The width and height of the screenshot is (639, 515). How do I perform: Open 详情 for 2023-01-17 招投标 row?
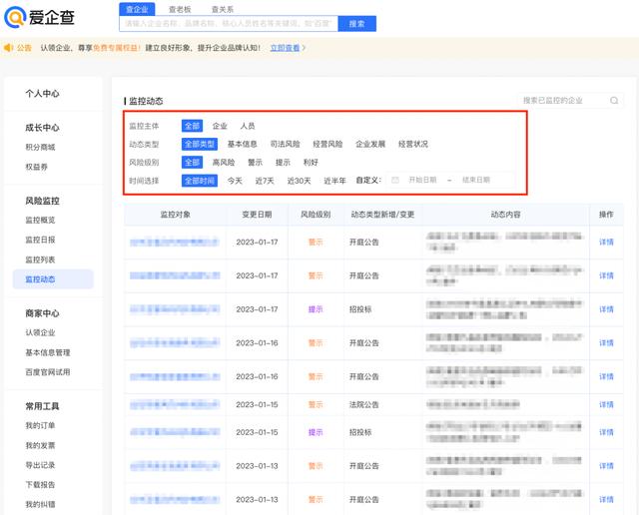606,309
